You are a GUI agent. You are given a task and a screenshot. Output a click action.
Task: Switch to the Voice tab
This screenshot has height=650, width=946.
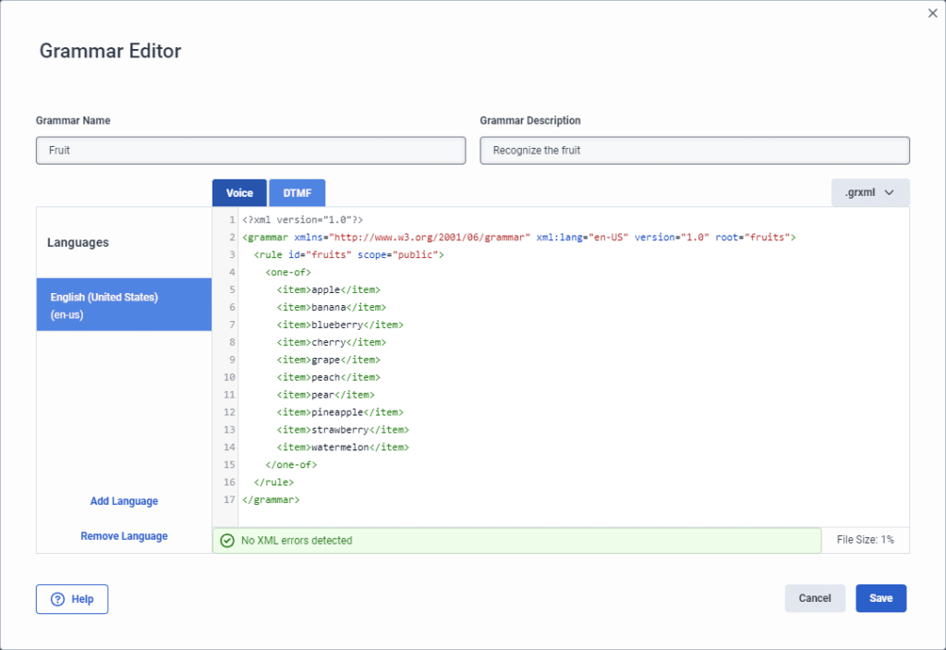(239, 192)
